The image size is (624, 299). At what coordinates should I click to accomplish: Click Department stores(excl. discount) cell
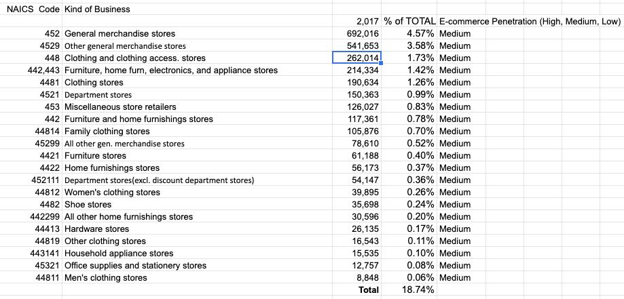pos(197,180)
